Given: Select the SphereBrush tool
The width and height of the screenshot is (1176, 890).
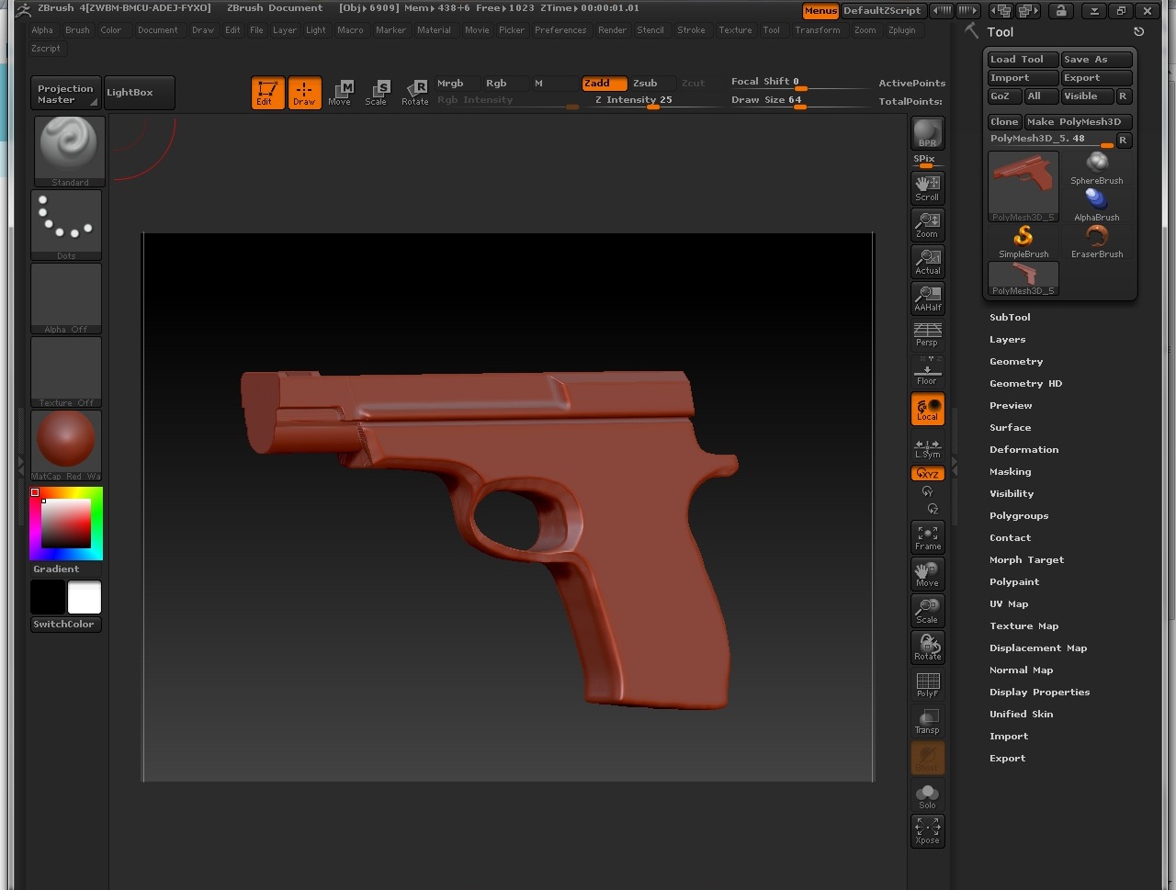Looking at the screenshot, I should pos(1097,169).
